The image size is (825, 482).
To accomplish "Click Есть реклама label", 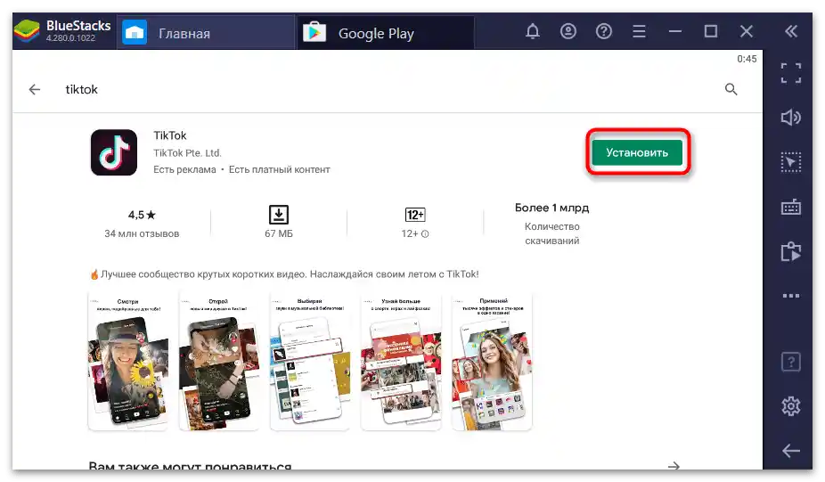I will click(x=184, y=169).
